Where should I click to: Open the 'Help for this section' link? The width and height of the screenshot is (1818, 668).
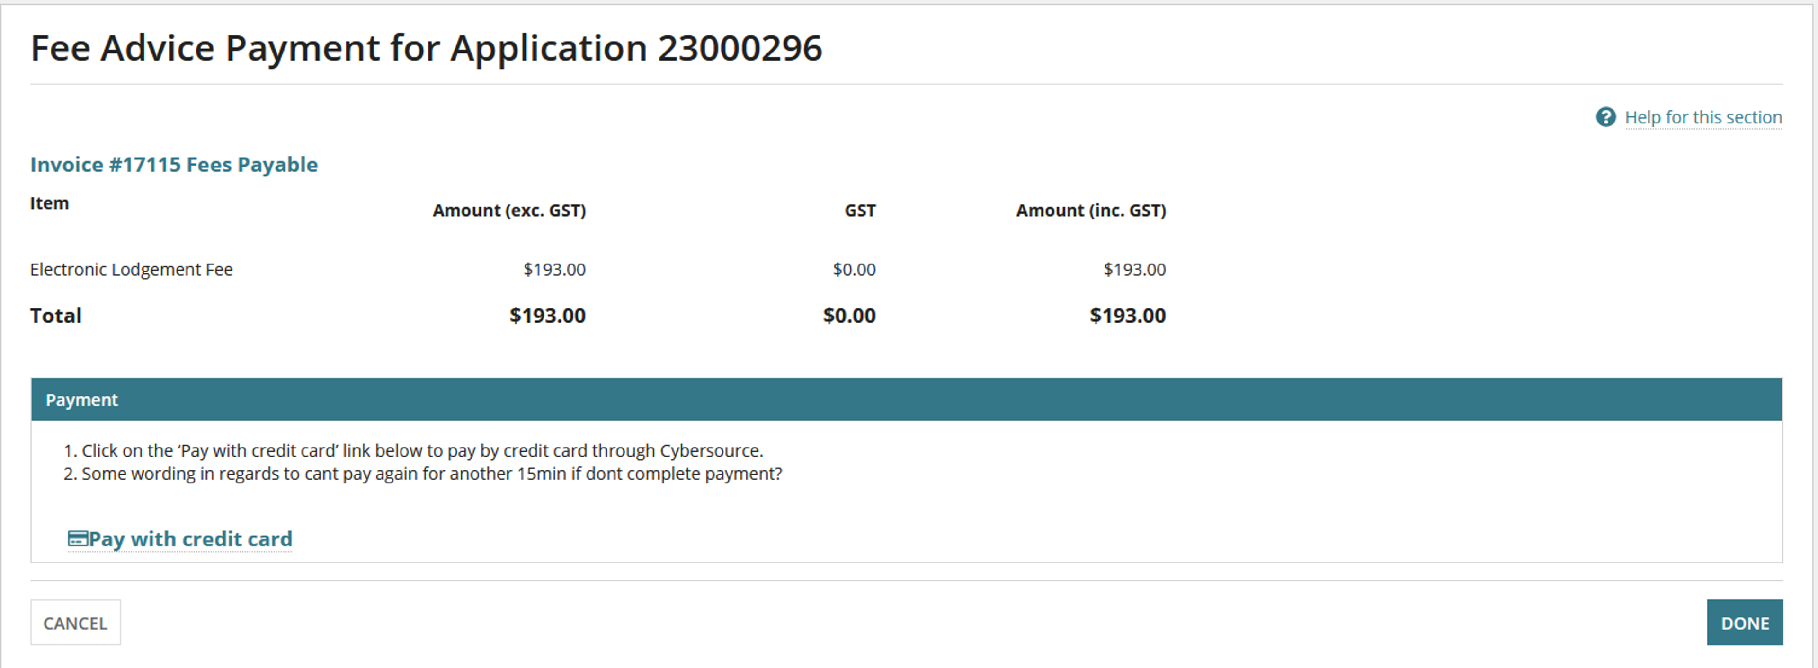tap(1703, 117)
